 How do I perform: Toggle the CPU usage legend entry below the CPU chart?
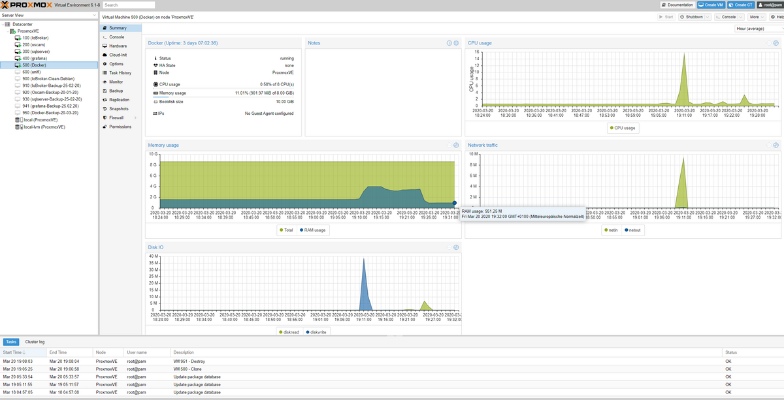pos(621,128)
